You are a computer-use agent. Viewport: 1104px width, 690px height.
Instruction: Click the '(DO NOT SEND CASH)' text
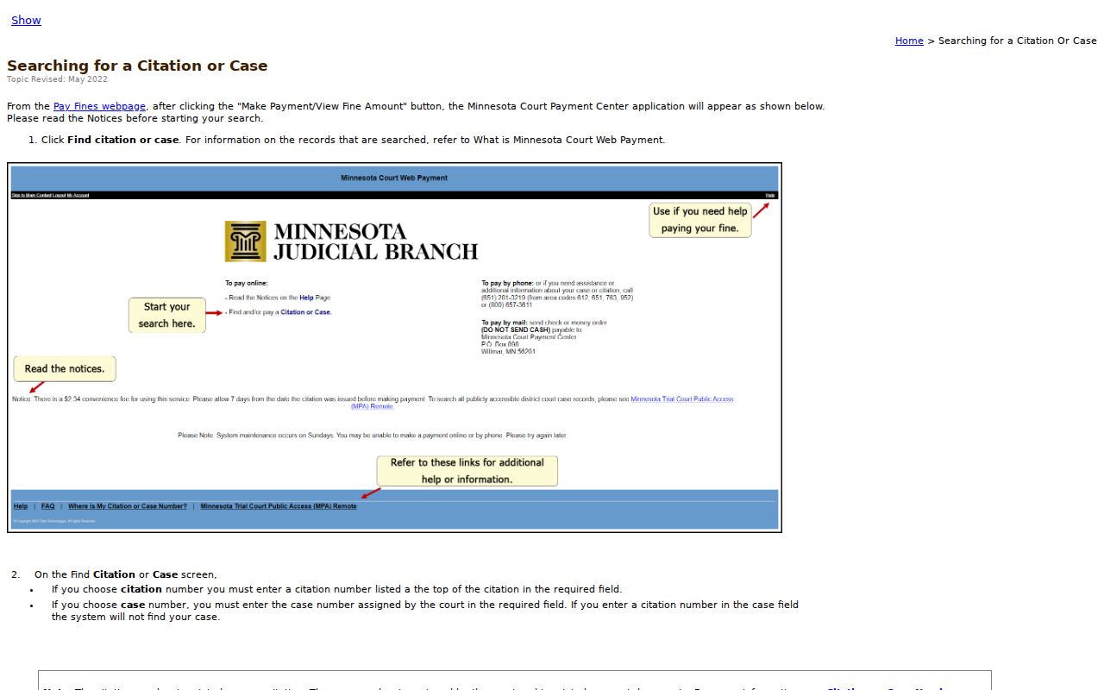click(516, 329)
